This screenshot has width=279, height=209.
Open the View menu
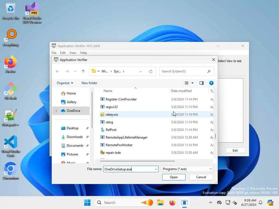pyautogui.click(x=73, y=53)
